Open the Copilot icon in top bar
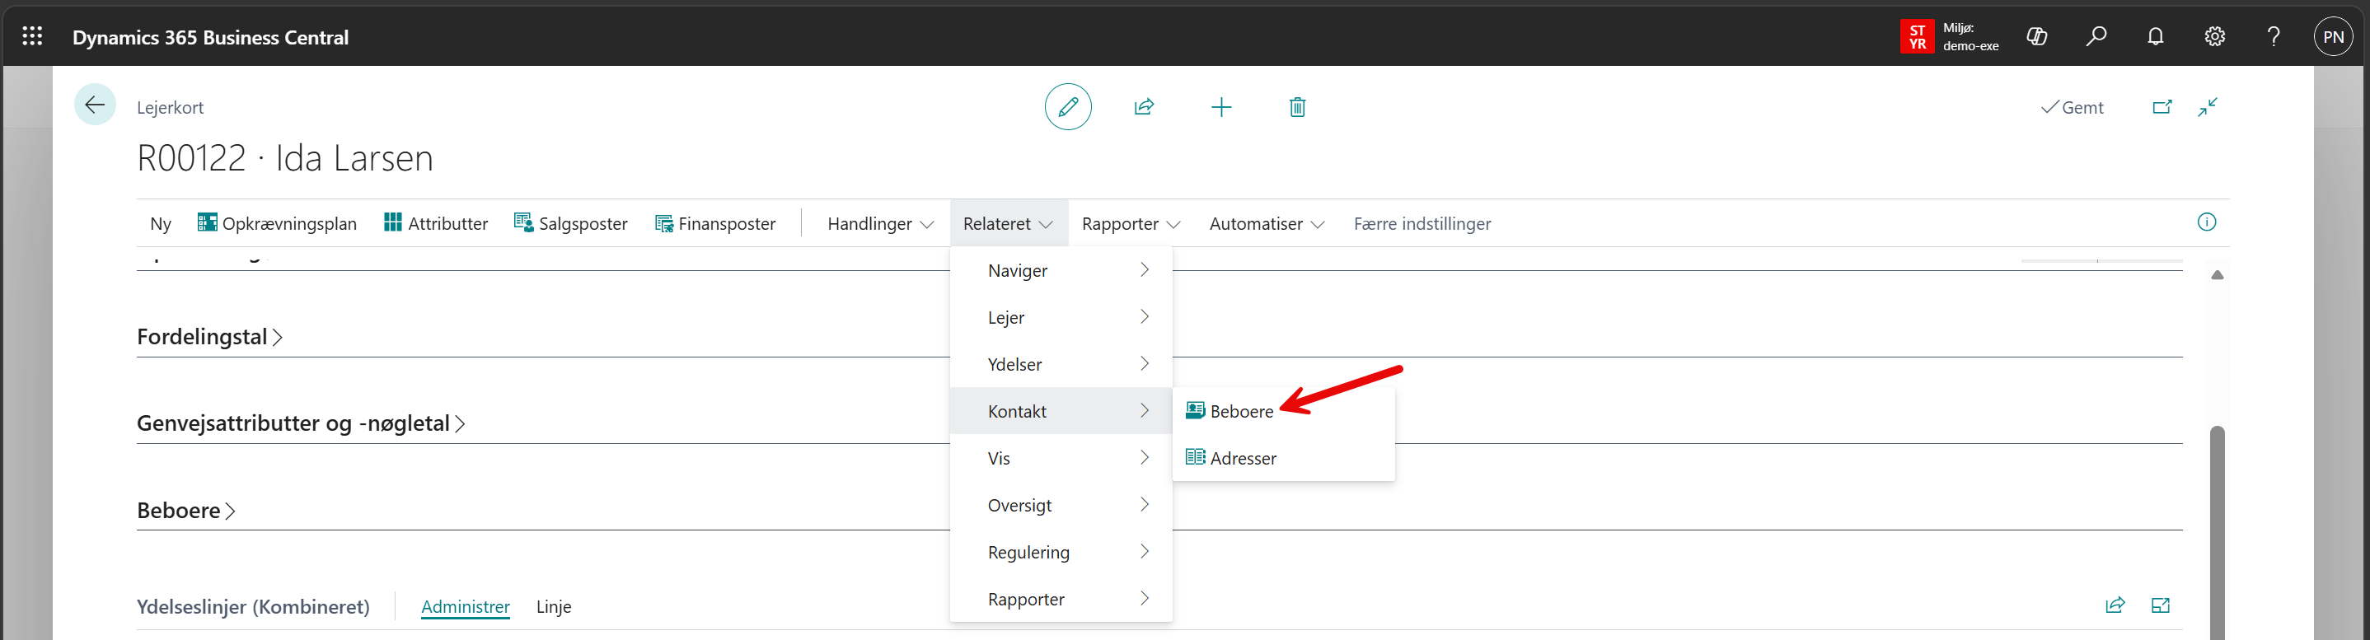 [2037, 37]
